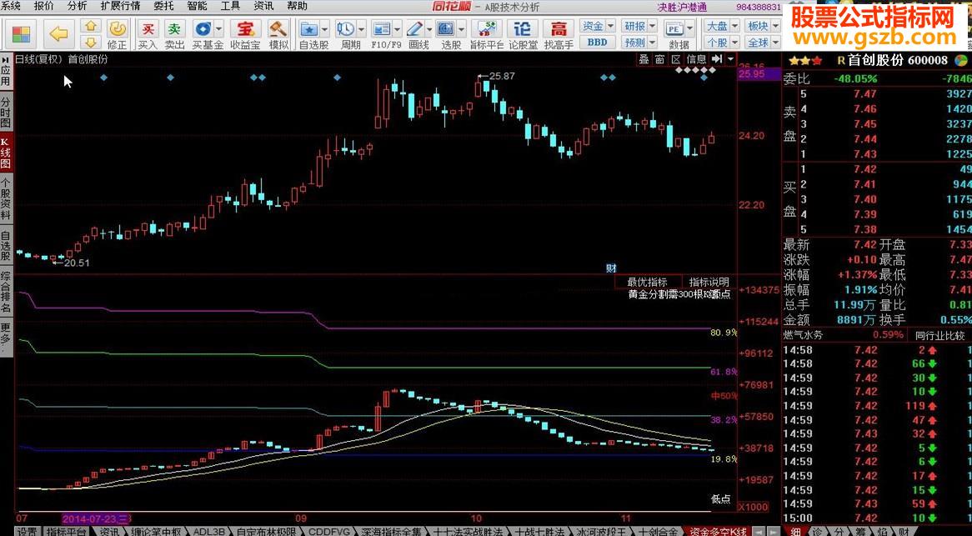The width and height of the screenshot is (972, 536).
Task: Open 个股资料 sidebar tab
Action: point(6,199)
